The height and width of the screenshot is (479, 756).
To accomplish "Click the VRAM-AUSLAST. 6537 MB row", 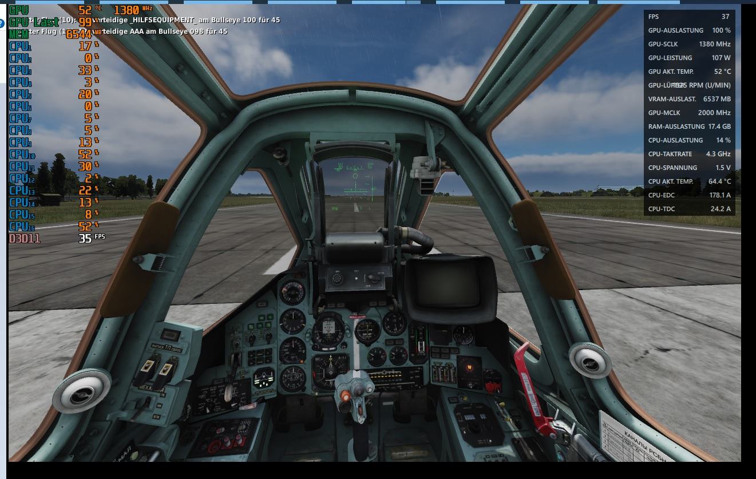I will coord(689,99).
